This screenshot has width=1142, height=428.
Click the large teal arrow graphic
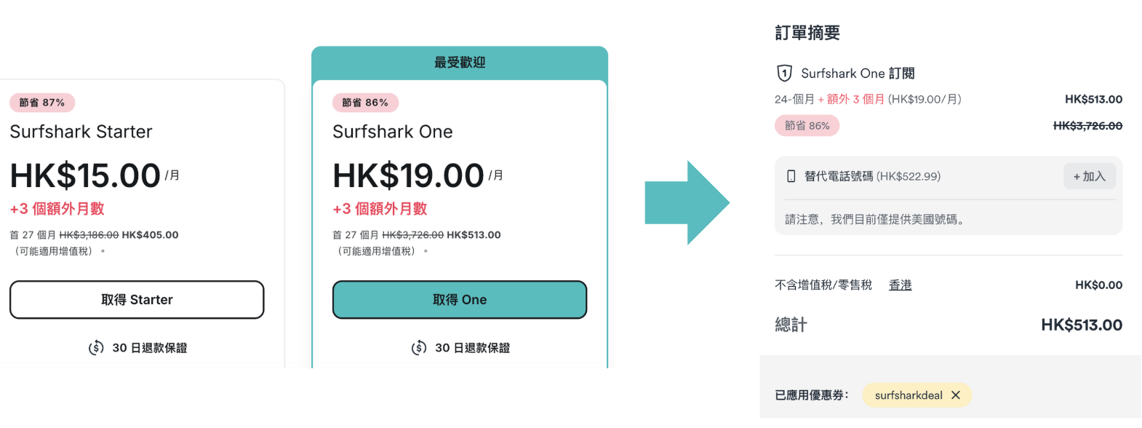687,203
